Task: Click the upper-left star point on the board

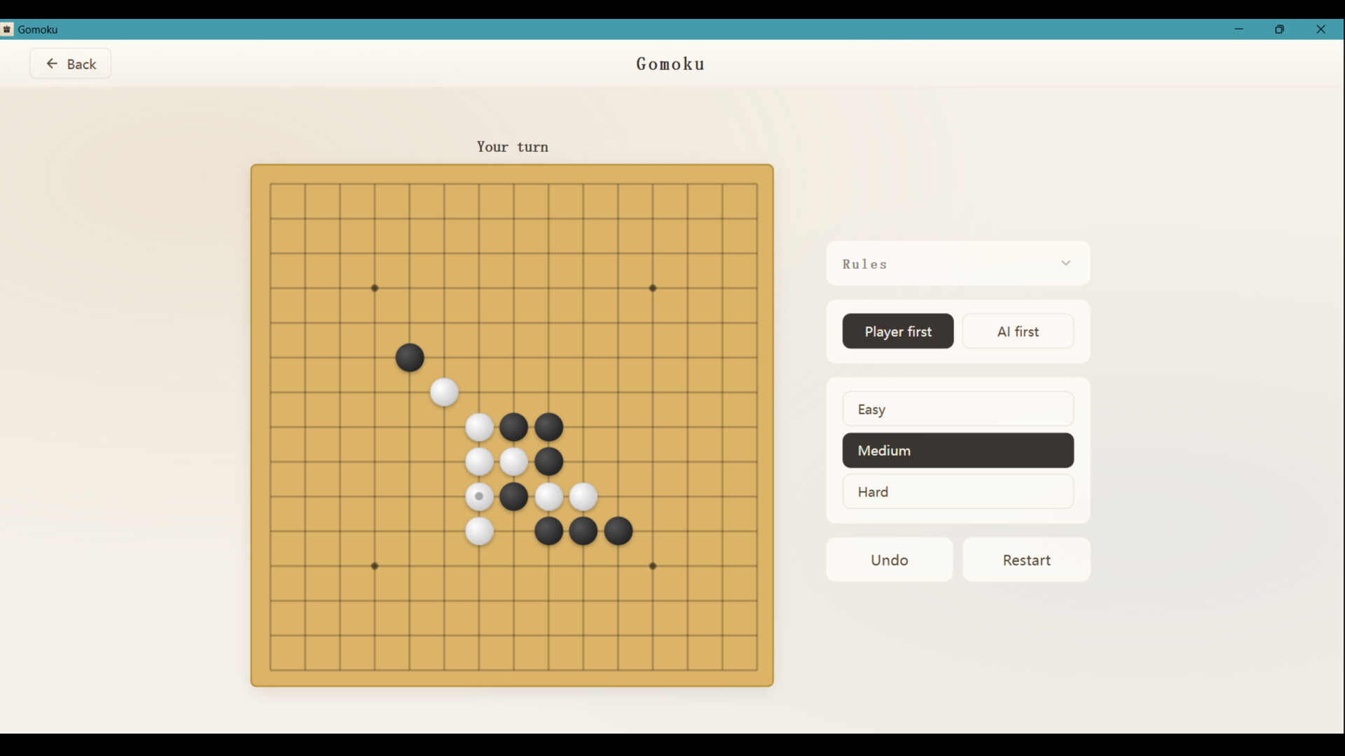Action: click(375, 288)
